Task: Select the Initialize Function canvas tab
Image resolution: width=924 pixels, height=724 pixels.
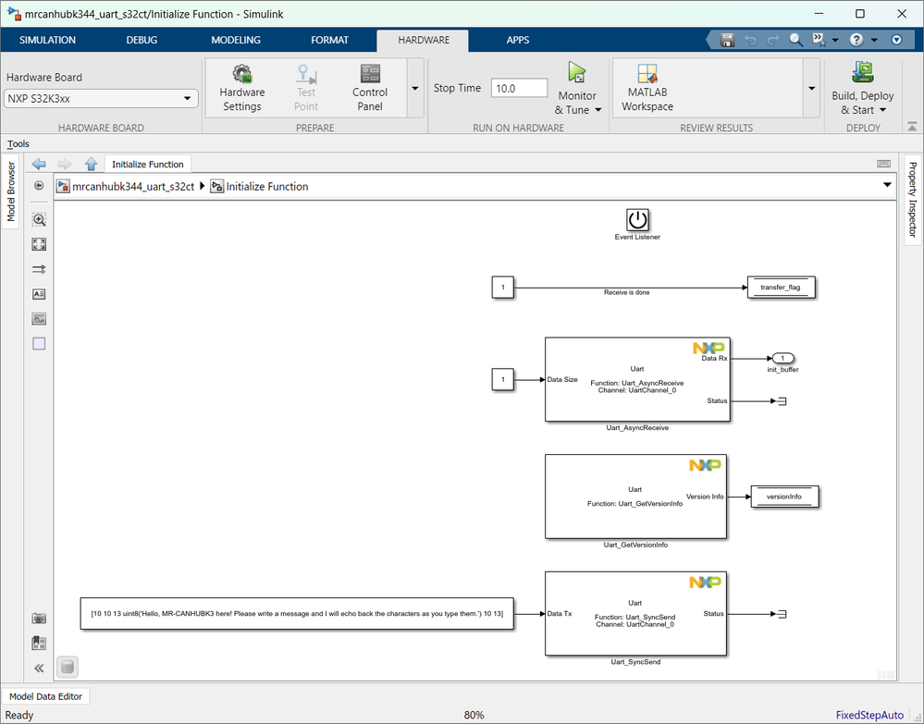Action: [147, 165]
